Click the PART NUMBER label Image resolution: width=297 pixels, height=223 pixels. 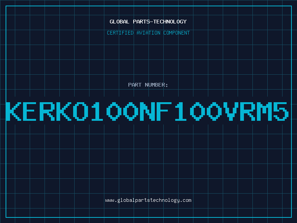pos(148,85)
